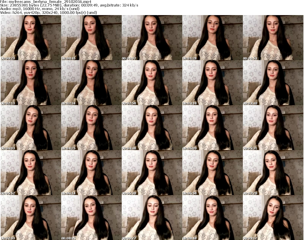Pick the frame at timestamp 00:04:48

tap(152, 128)
